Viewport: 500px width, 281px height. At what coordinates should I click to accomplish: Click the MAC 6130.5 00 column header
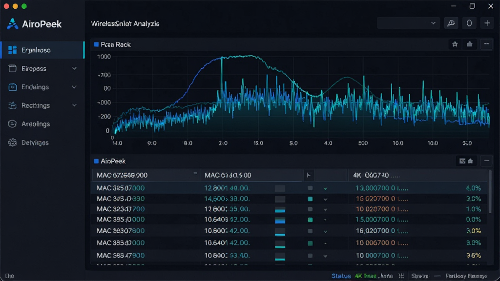251,175
